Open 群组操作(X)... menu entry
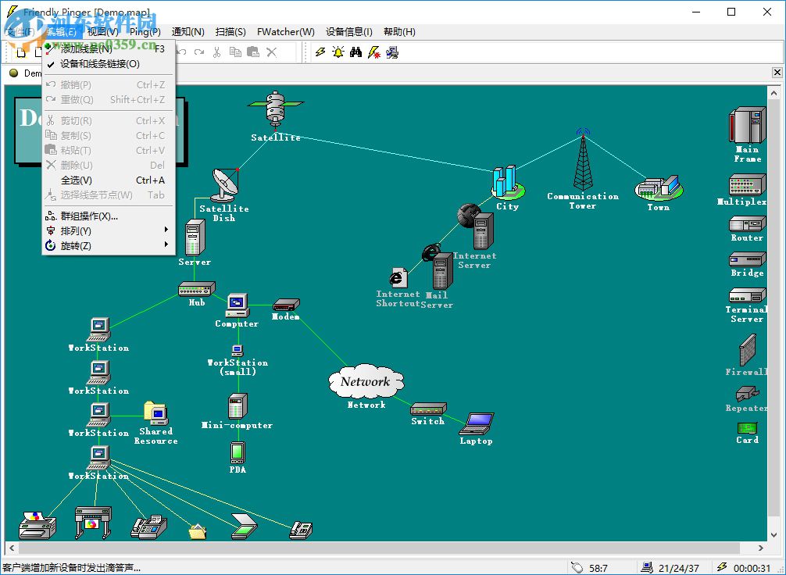 109,216
